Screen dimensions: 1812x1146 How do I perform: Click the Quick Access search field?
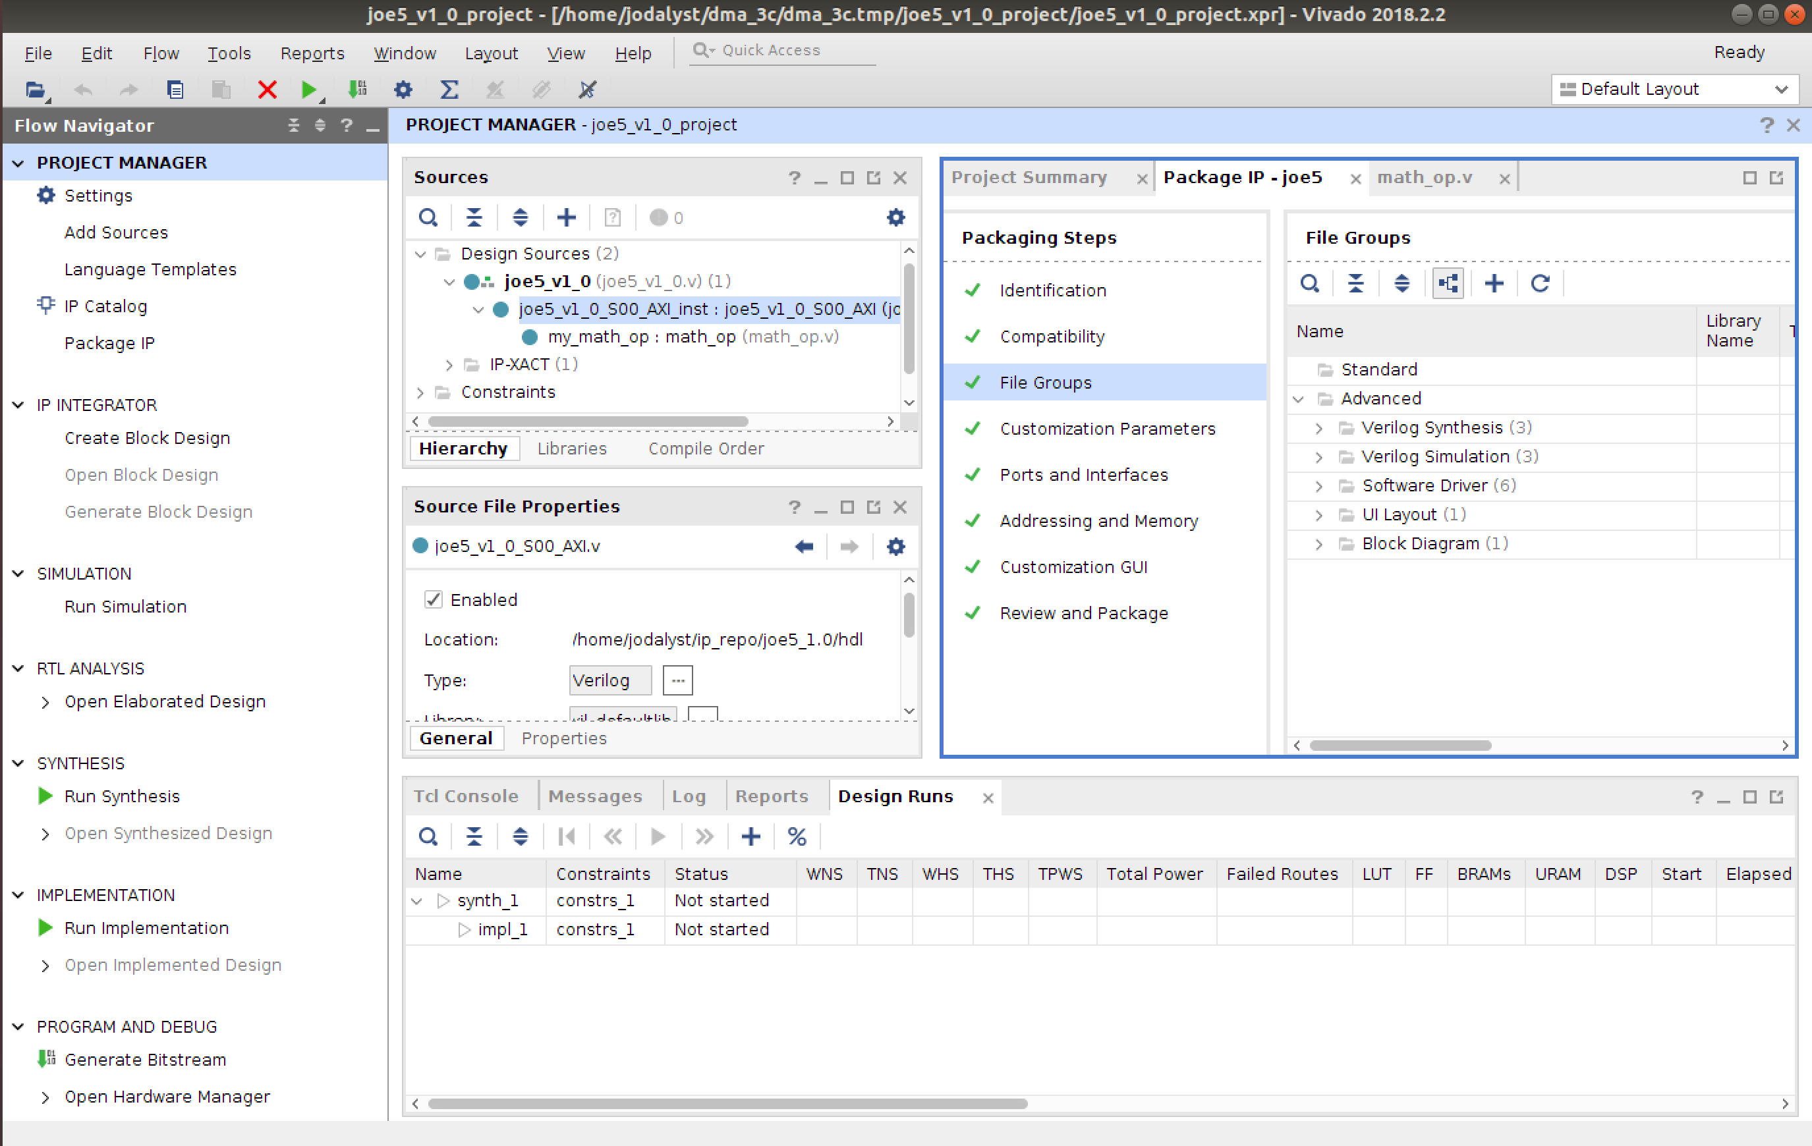coord(783,50)
